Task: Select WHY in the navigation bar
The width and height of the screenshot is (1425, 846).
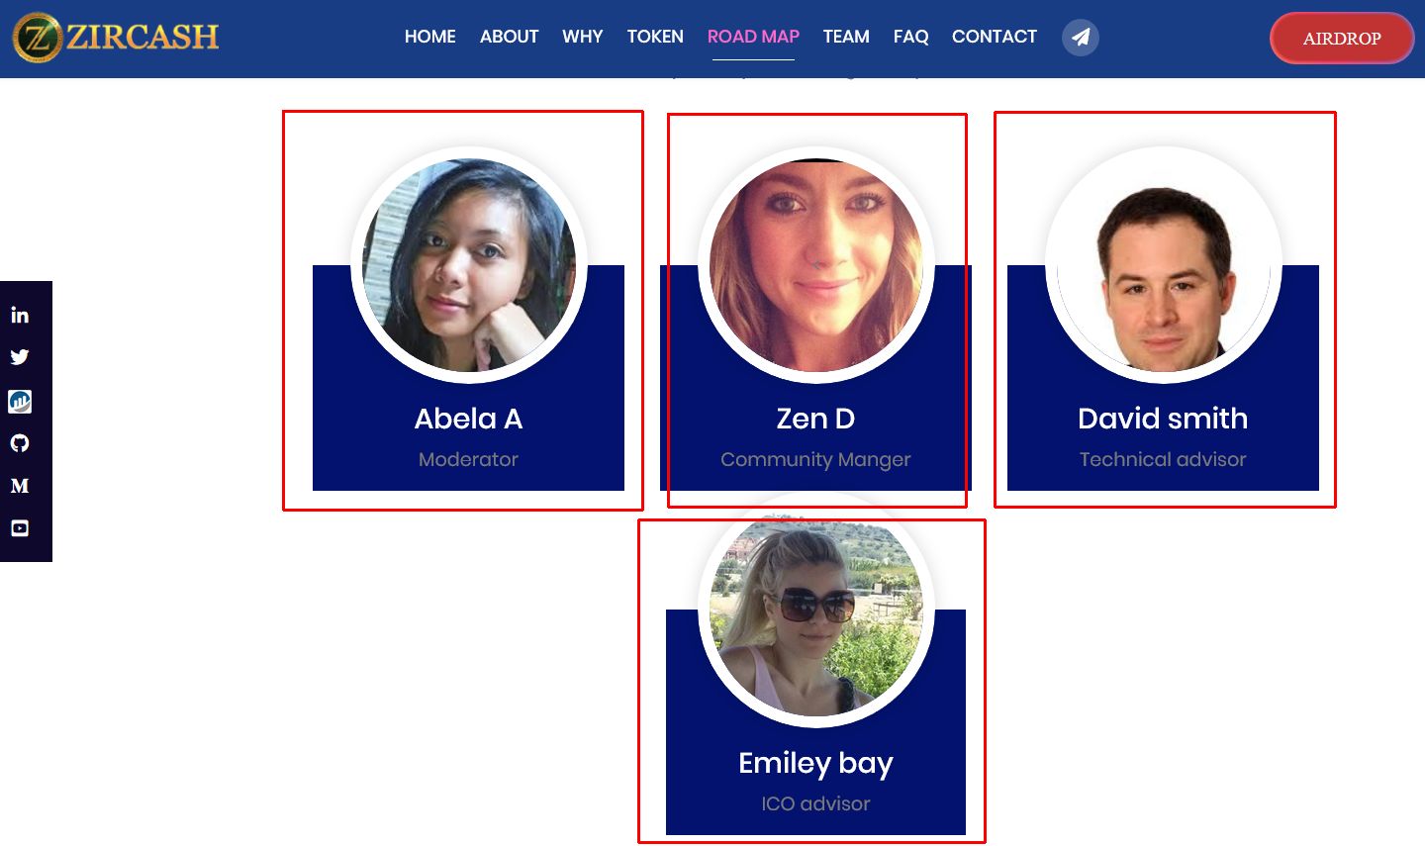Action: 583,37
